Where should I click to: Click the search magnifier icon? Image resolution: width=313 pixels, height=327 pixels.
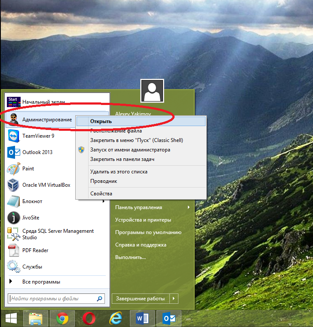(x=100, y=299)
